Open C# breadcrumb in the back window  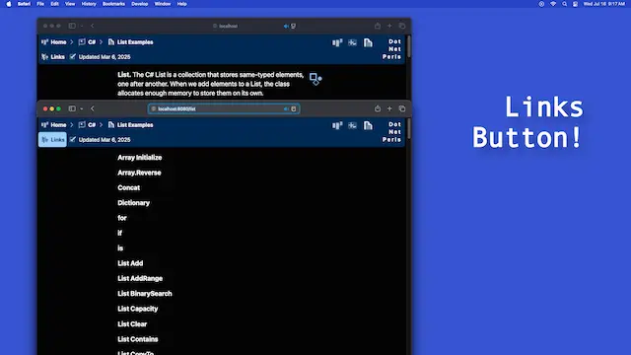pos(88,42)
